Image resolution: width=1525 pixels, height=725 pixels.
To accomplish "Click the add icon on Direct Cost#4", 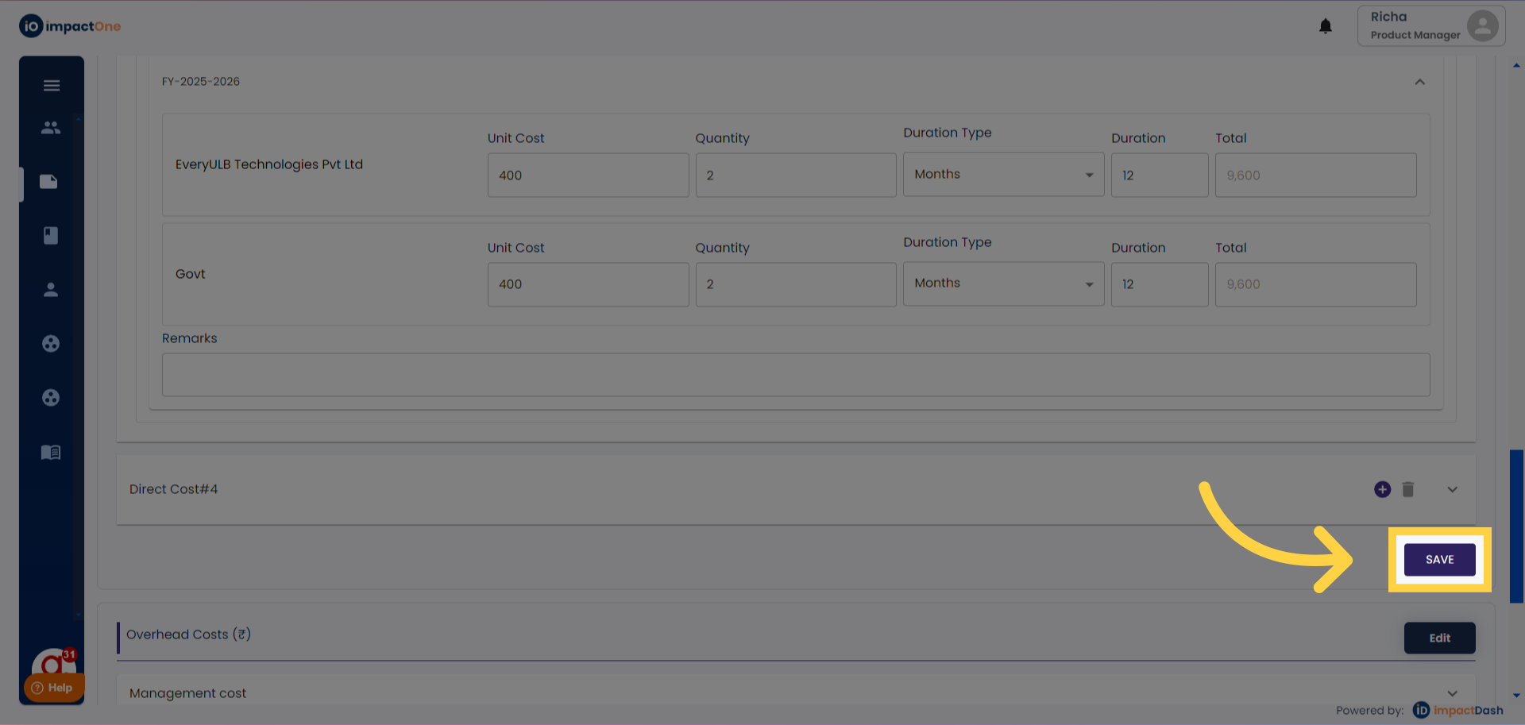I will (x=1382, y=489).
